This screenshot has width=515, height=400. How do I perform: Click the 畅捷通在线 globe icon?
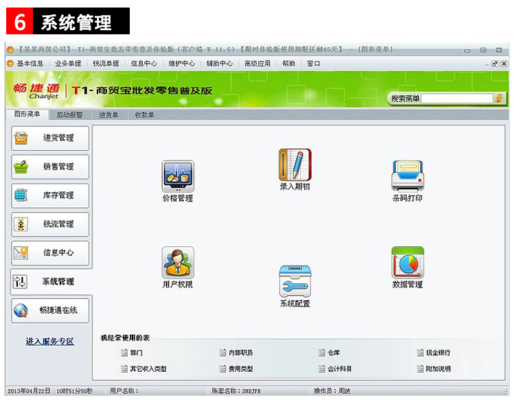pyautogui.click(x=21, y=310)
